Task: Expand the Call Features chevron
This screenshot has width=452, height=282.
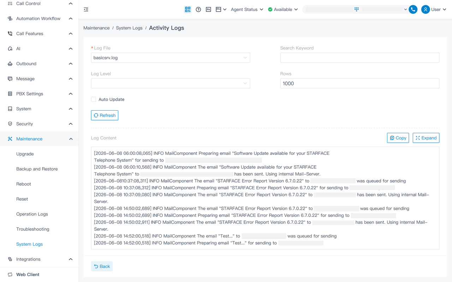Action: 71,33
